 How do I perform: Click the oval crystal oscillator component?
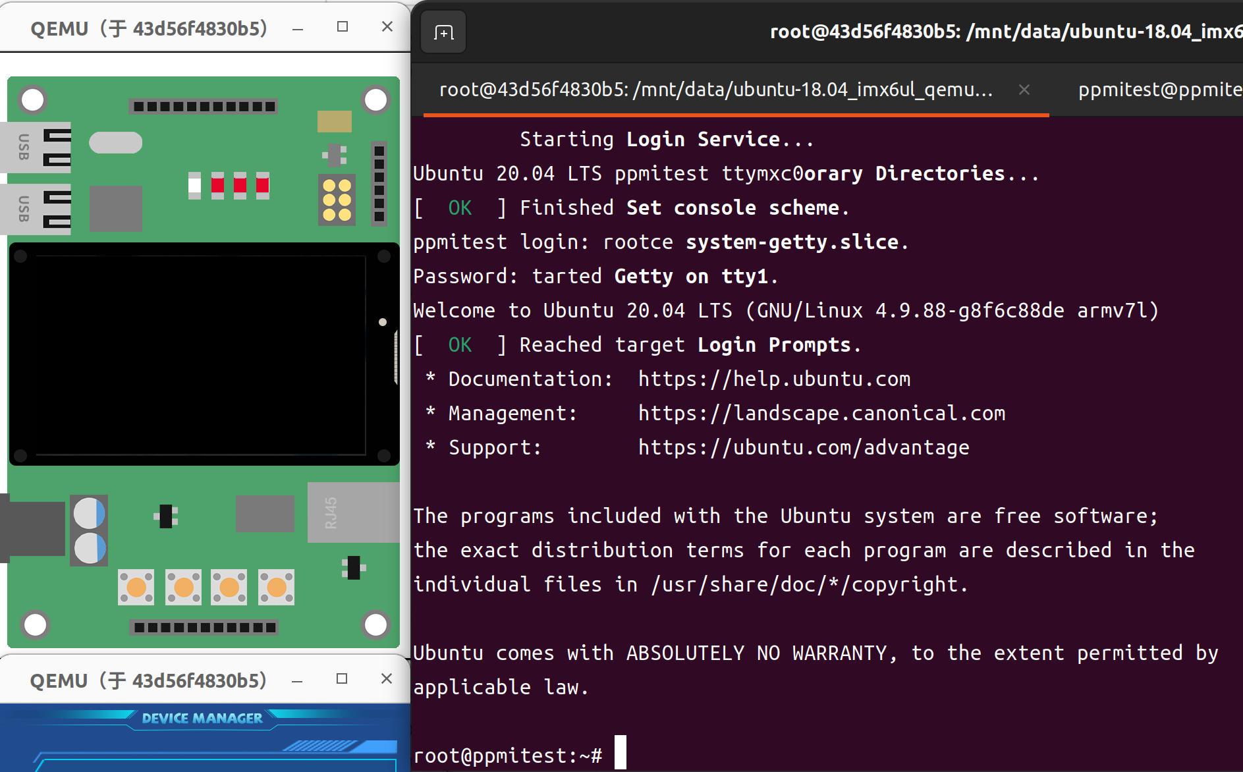click(x=115, y=142)
